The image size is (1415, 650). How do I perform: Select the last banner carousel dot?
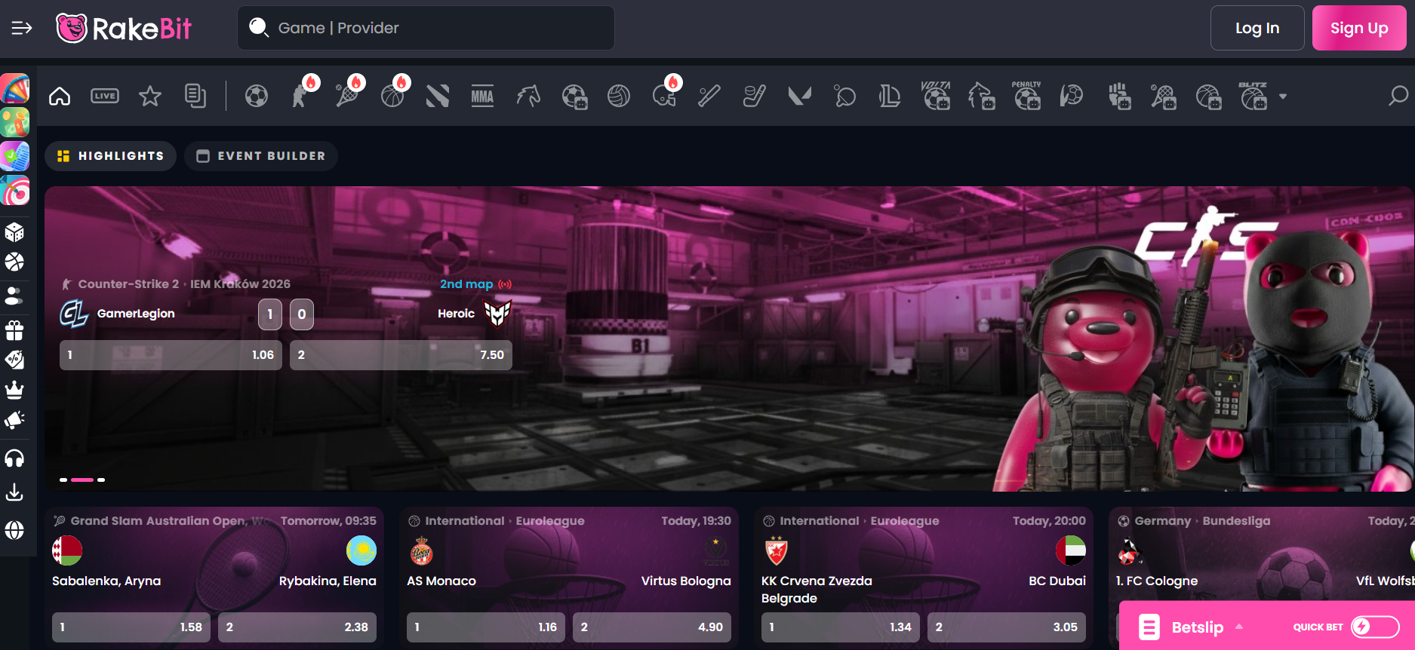point(101,480)
